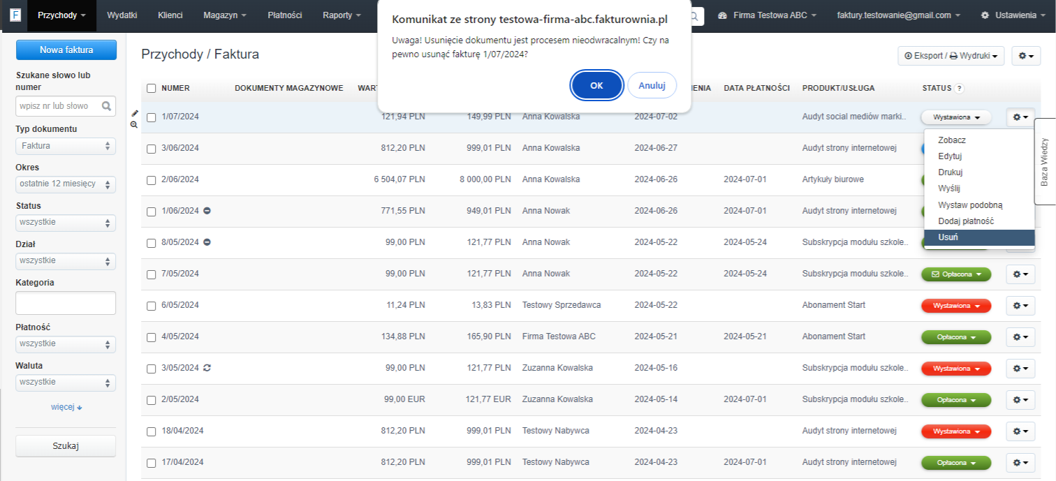Choose Usuń in the context menu
This screenshot has width=1056, height=481.
coord(979,237)
